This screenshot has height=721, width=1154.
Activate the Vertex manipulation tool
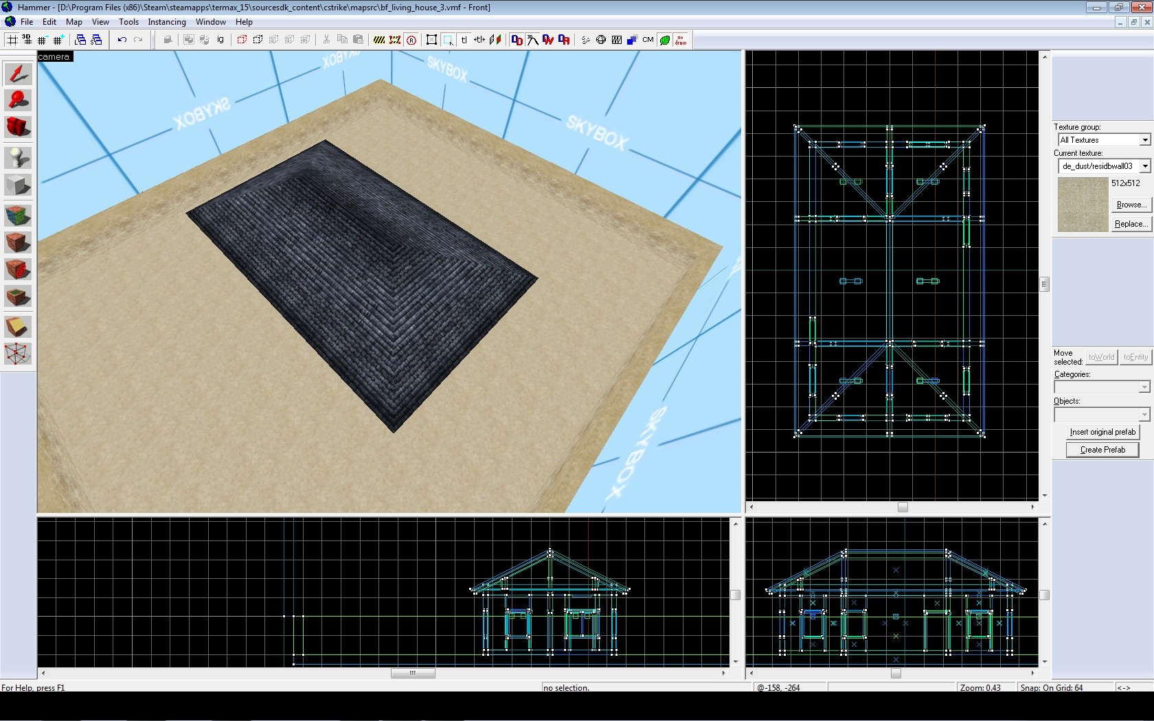pyautogui.click(x=18, y=354)
